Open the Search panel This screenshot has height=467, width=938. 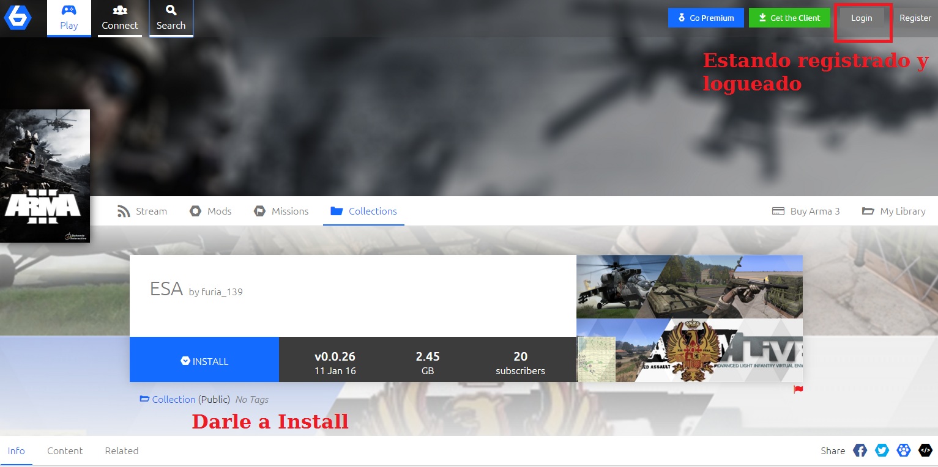point(171,18)
